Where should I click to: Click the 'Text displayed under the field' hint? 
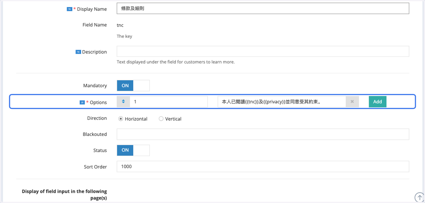coord(176,62)
